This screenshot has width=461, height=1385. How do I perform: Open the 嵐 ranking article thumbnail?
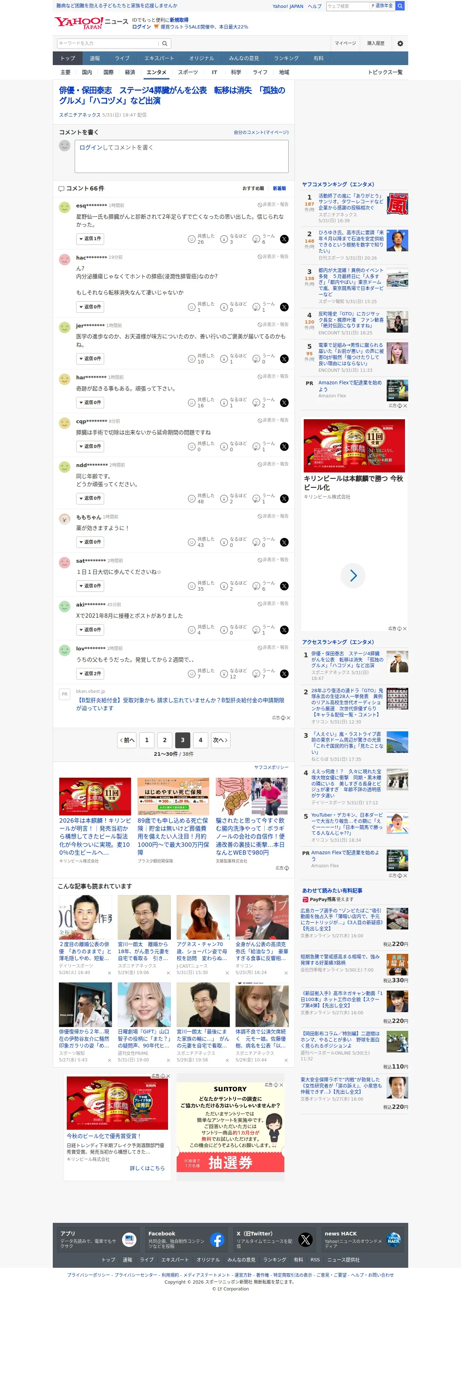tap(397, 203)
